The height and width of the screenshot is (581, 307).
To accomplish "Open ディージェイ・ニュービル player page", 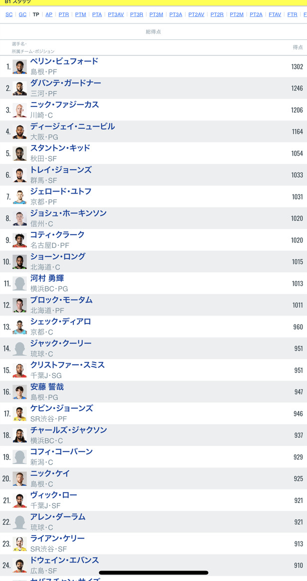I will pos(72,126).
